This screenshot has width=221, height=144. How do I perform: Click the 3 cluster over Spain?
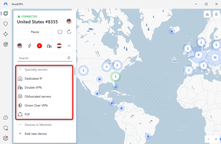coord(189,70)
